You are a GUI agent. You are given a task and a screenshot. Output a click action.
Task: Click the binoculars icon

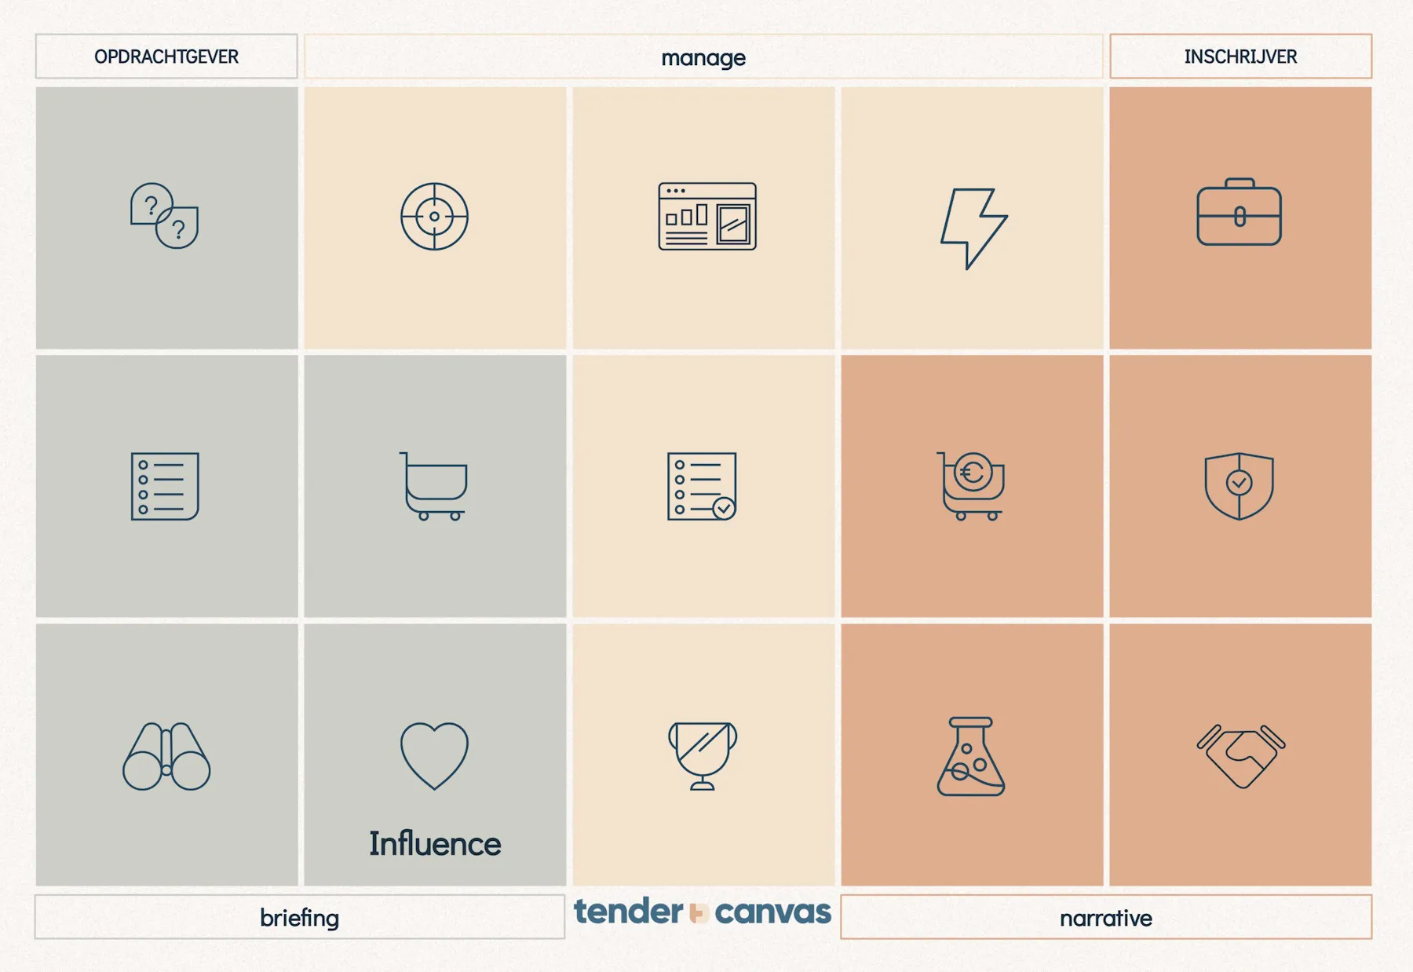[166, 756]
